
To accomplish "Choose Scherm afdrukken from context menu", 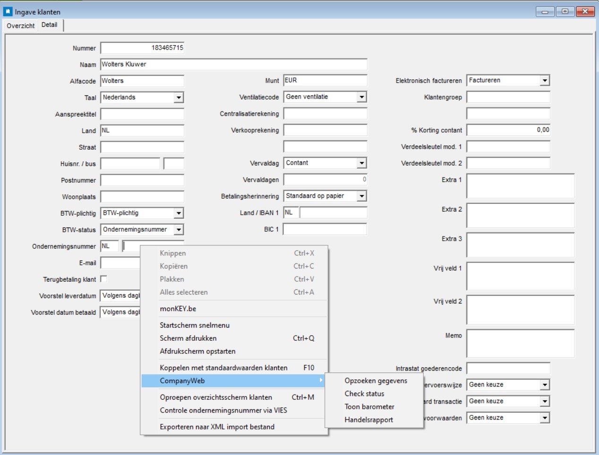I will (188, 338).
